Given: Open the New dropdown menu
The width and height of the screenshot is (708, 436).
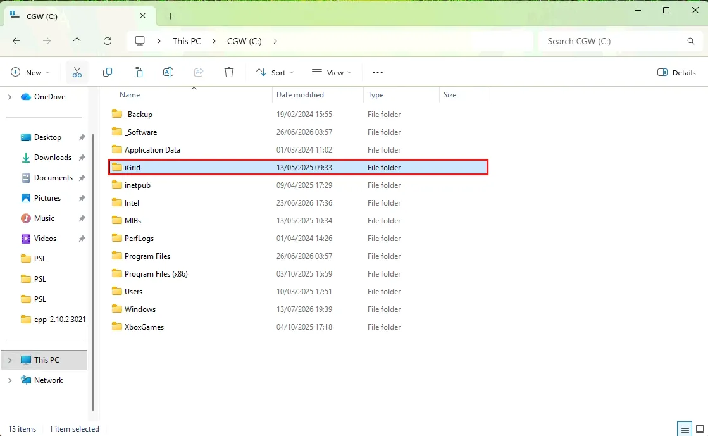Looking at the screenshot, I should click(x=30, y=72).
